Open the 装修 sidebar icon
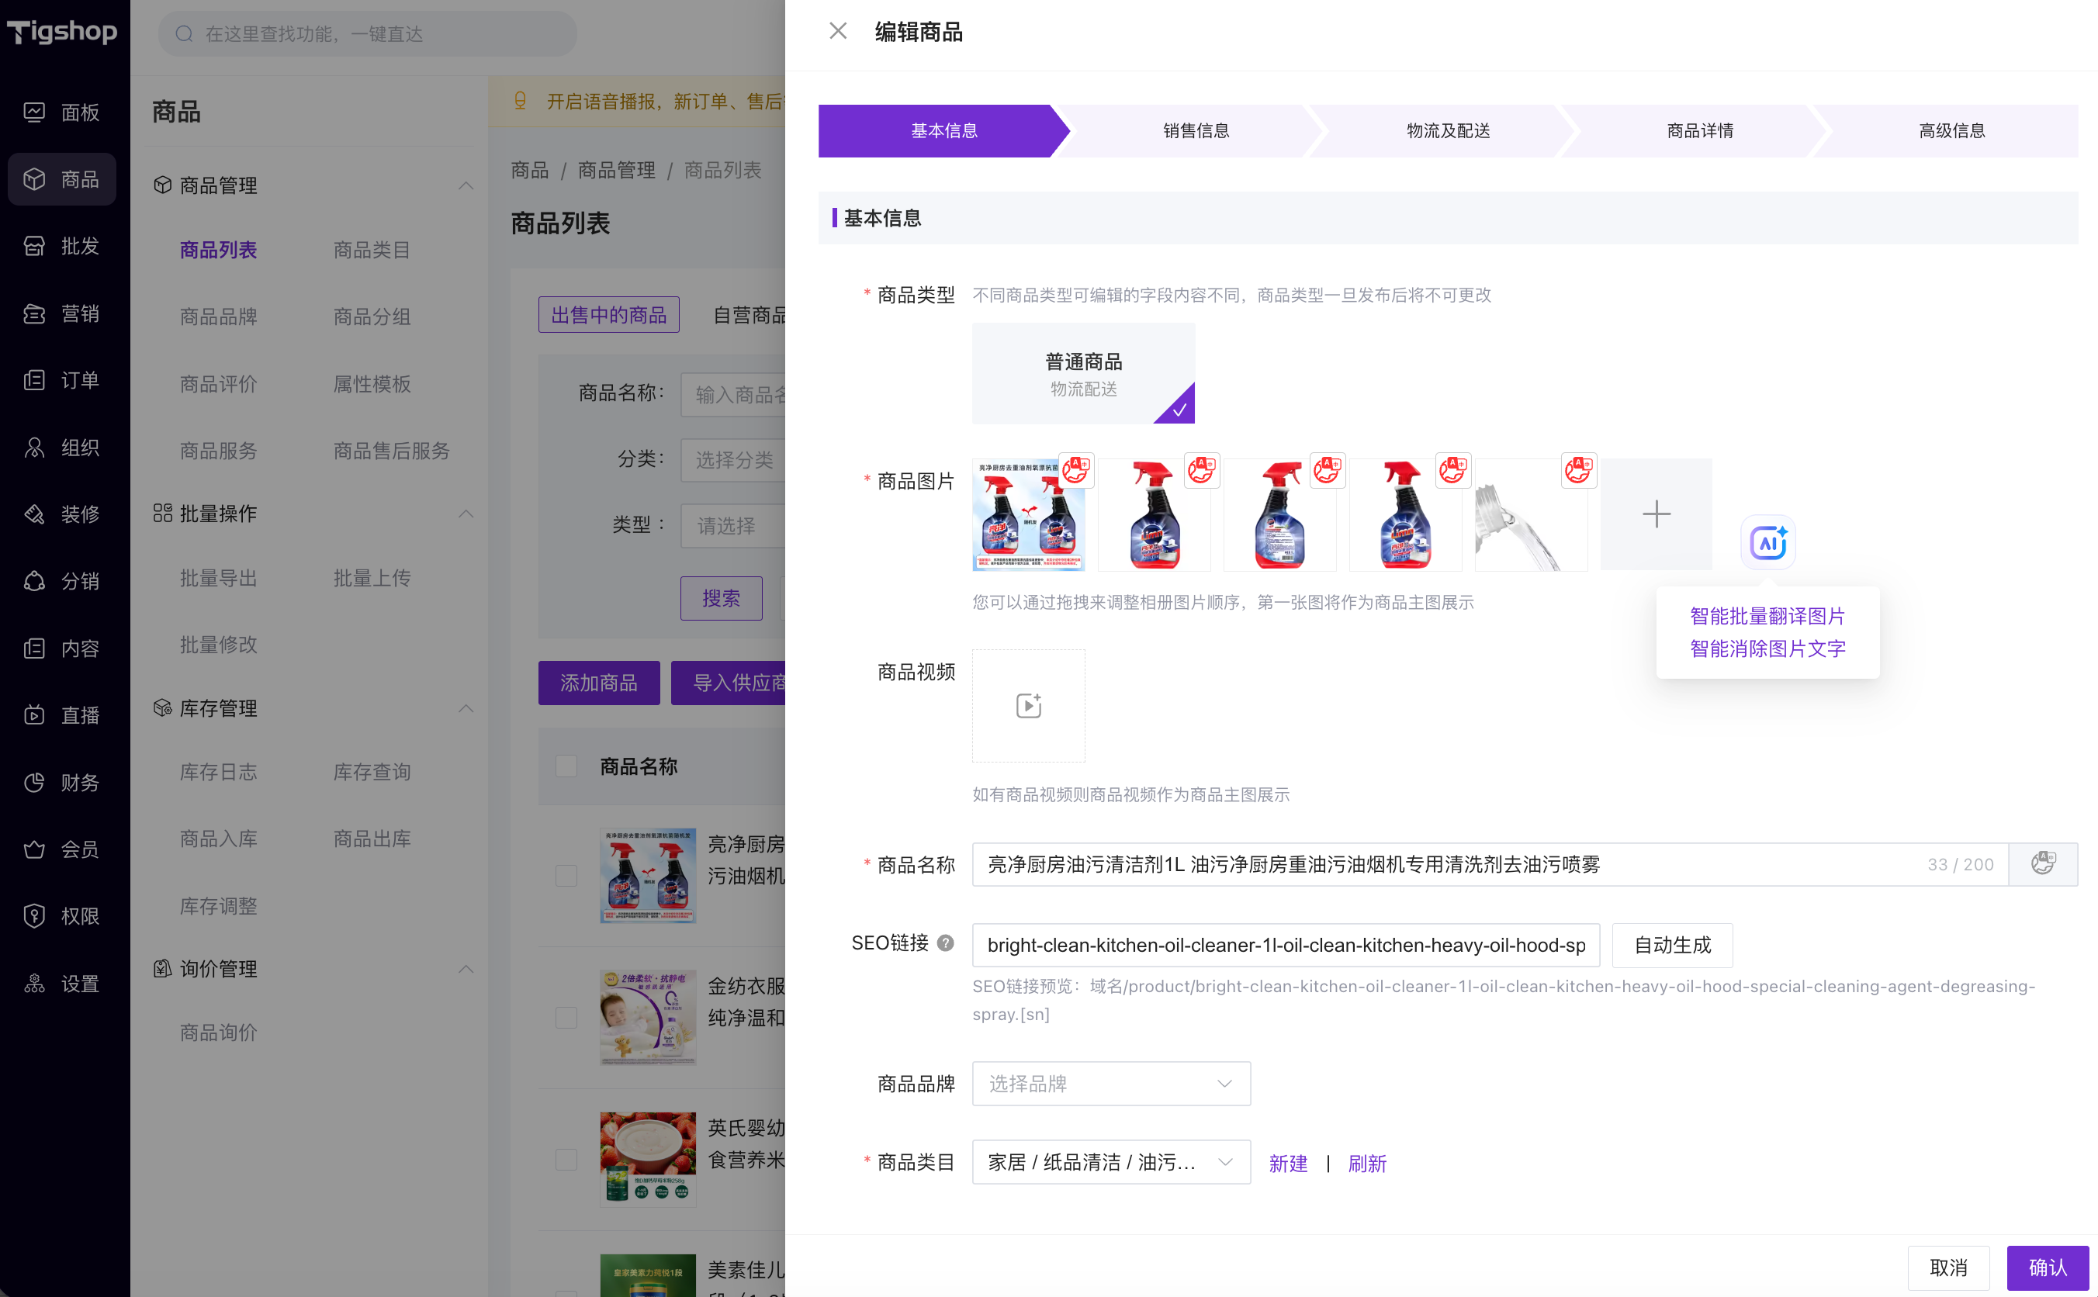The image size is (2098, 1297). (x=34, y=514)
